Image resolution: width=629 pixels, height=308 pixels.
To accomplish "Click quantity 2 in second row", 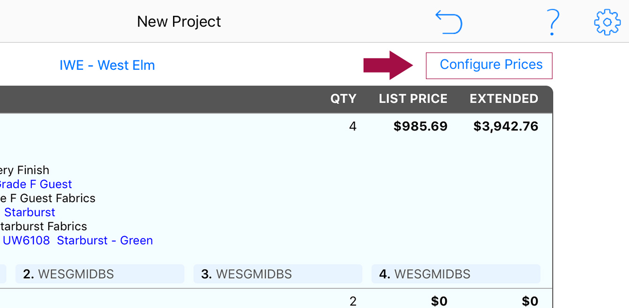I will (x=353, y=301).
